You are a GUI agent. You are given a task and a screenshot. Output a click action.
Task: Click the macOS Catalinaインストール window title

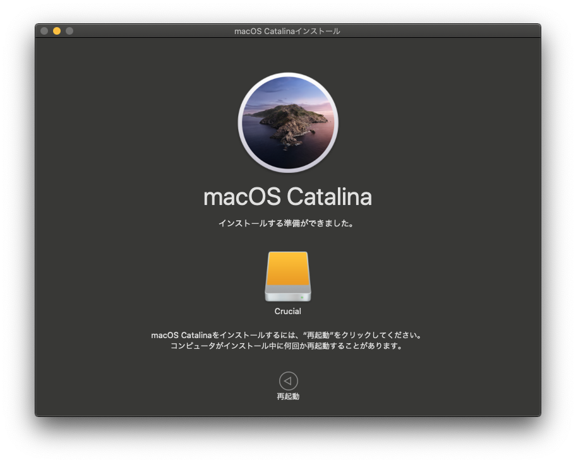287,31
